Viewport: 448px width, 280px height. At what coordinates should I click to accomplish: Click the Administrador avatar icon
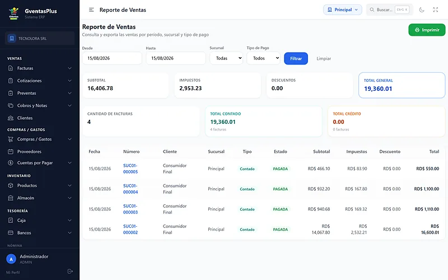pos(11,259)
